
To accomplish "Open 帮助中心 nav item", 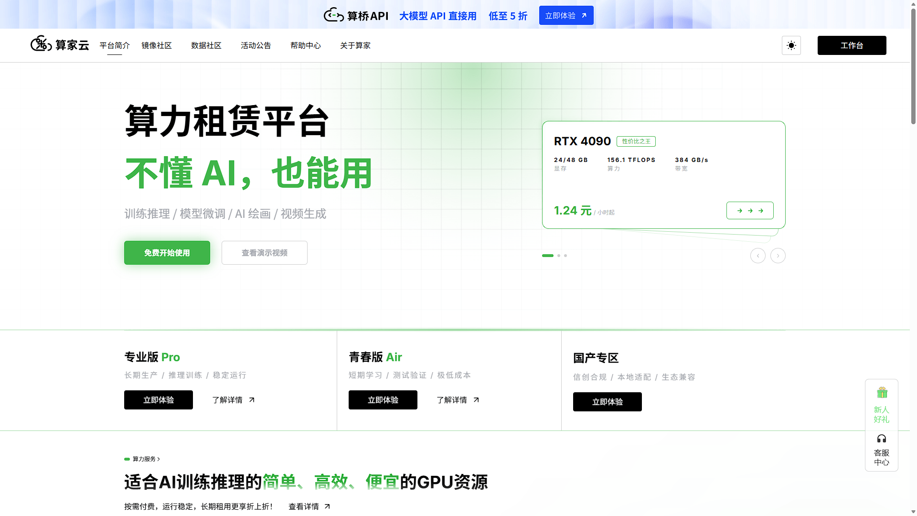I will click(x=306, y=45).
